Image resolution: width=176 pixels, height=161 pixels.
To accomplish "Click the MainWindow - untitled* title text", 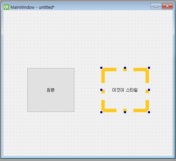I will (x=32, y=7).
